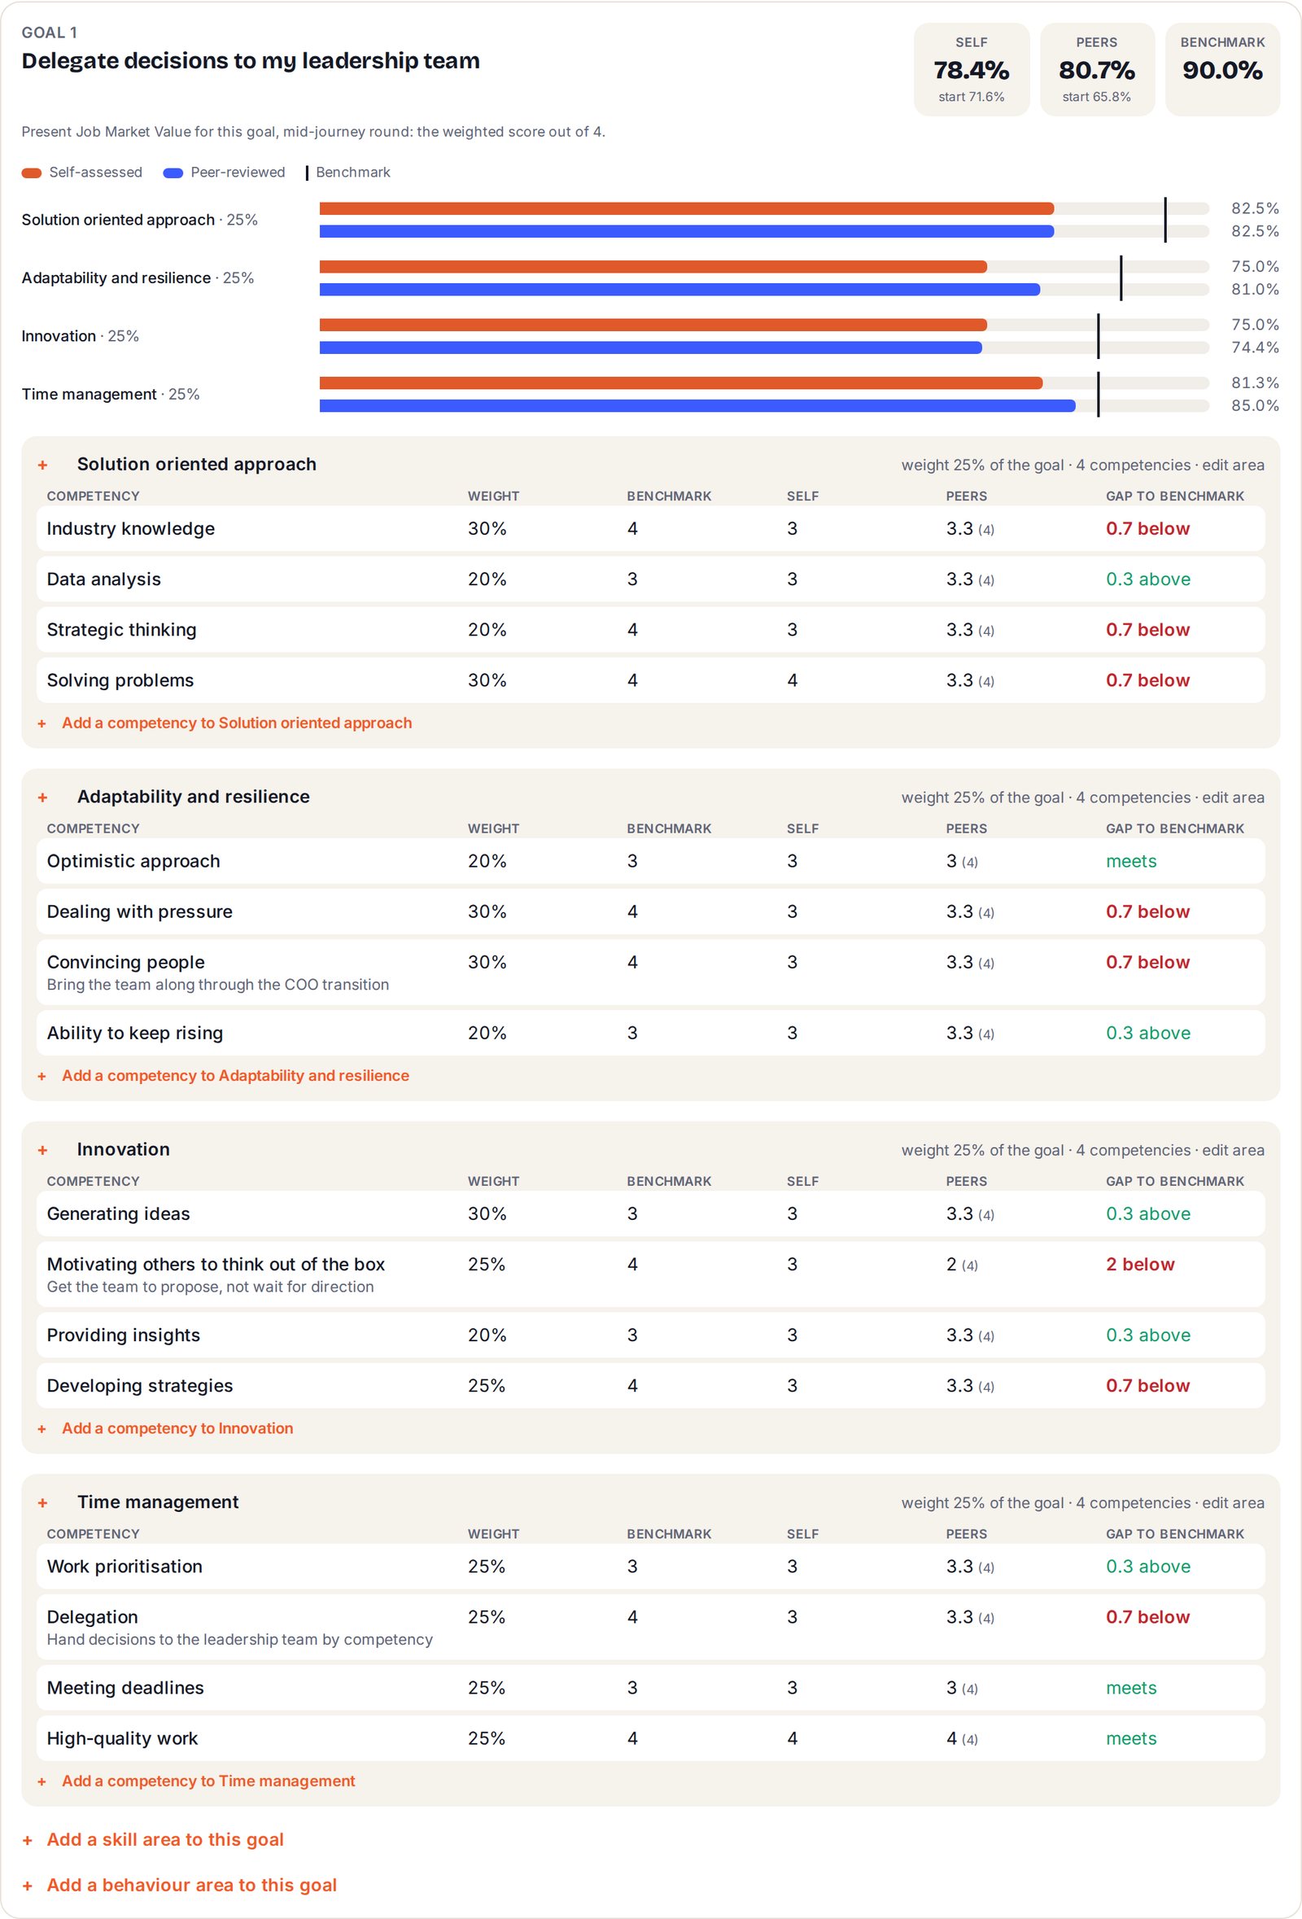
Task: Open the Meeting deadlines competency row
Action: pyautogui.click(x=650, y=1687)
